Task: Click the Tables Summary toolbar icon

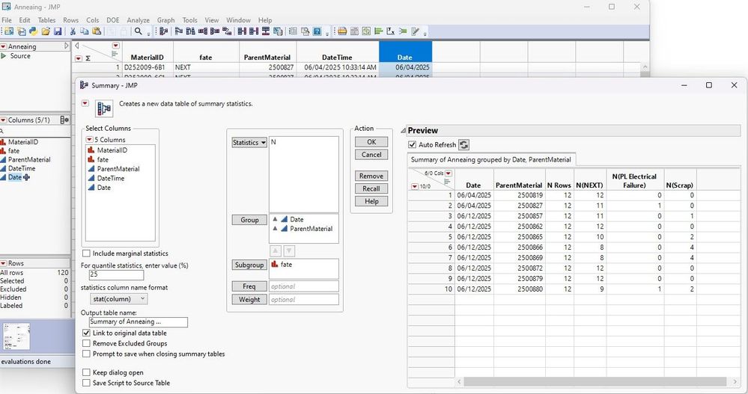Action: click(164, 31)
